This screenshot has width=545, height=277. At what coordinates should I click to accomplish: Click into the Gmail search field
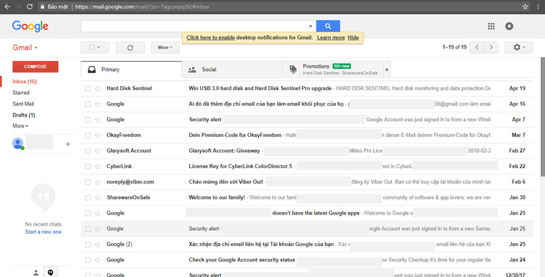pyautogui.click(x=193, y=26)
